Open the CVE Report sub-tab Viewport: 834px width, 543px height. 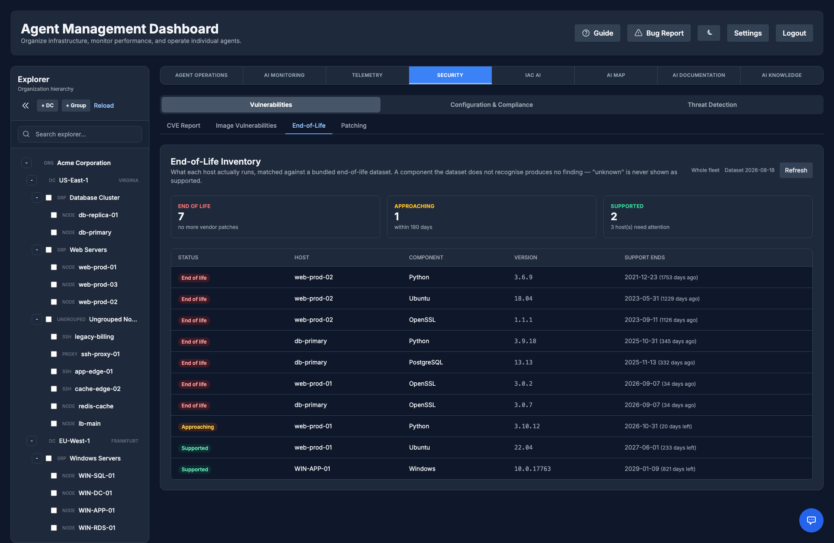(x=183, y=126)
